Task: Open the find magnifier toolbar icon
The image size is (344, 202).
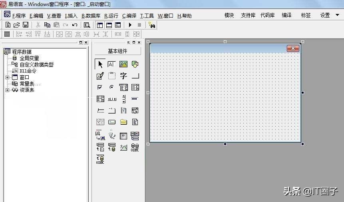Action: 87,25
